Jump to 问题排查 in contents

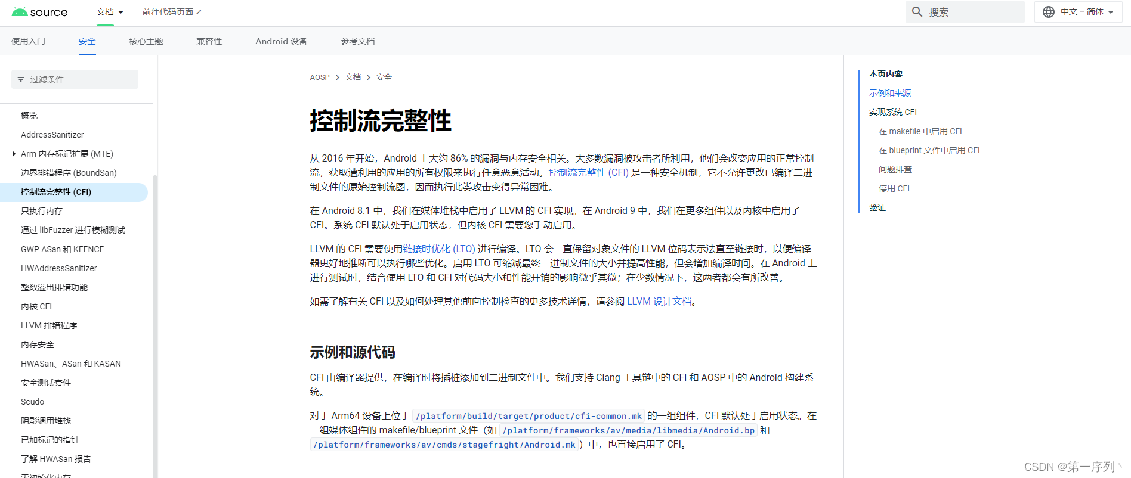pos(895,169)
